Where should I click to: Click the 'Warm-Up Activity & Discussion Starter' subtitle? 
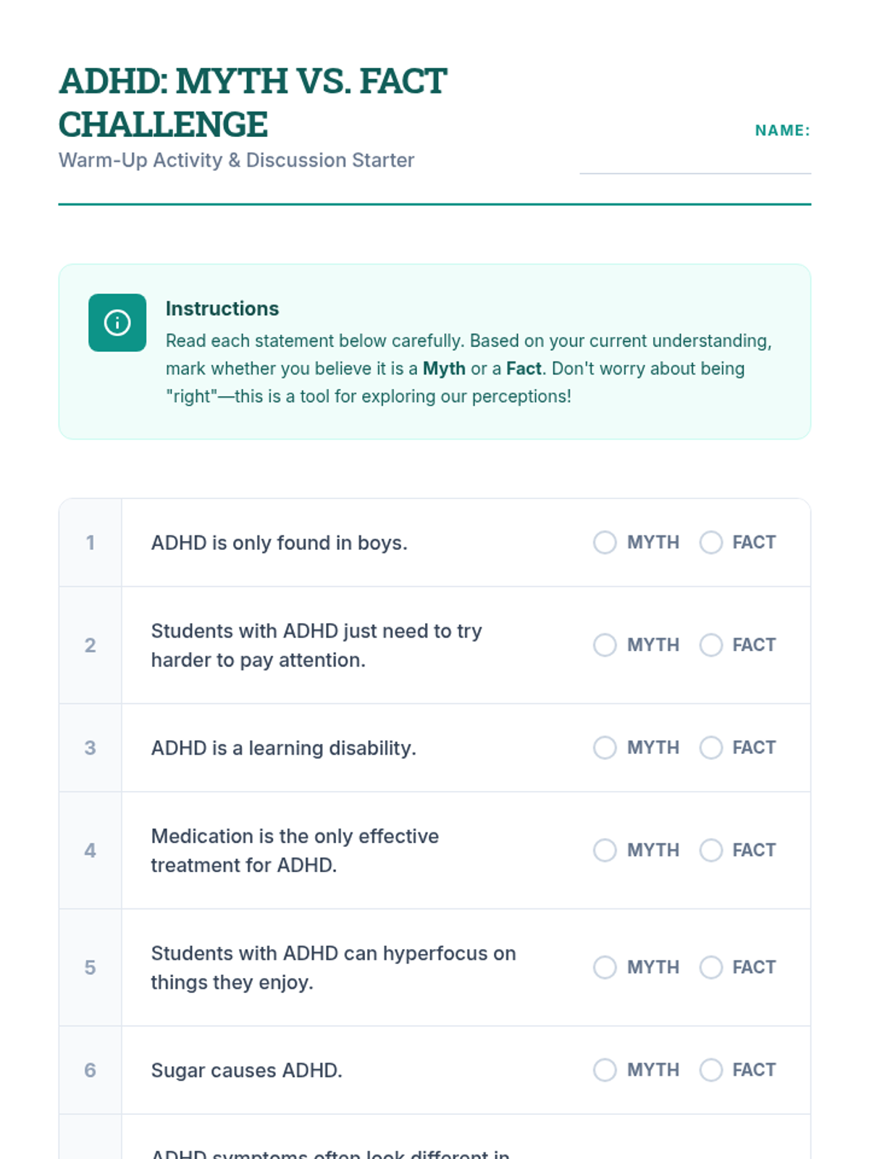click(x=236, y=160)
